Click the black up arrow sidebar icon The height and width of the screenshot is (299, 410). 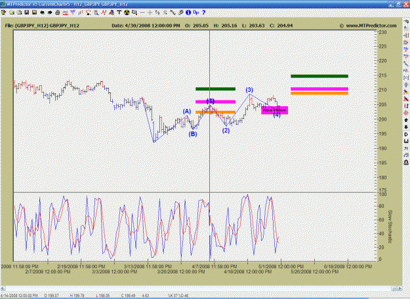coord(406,120)
